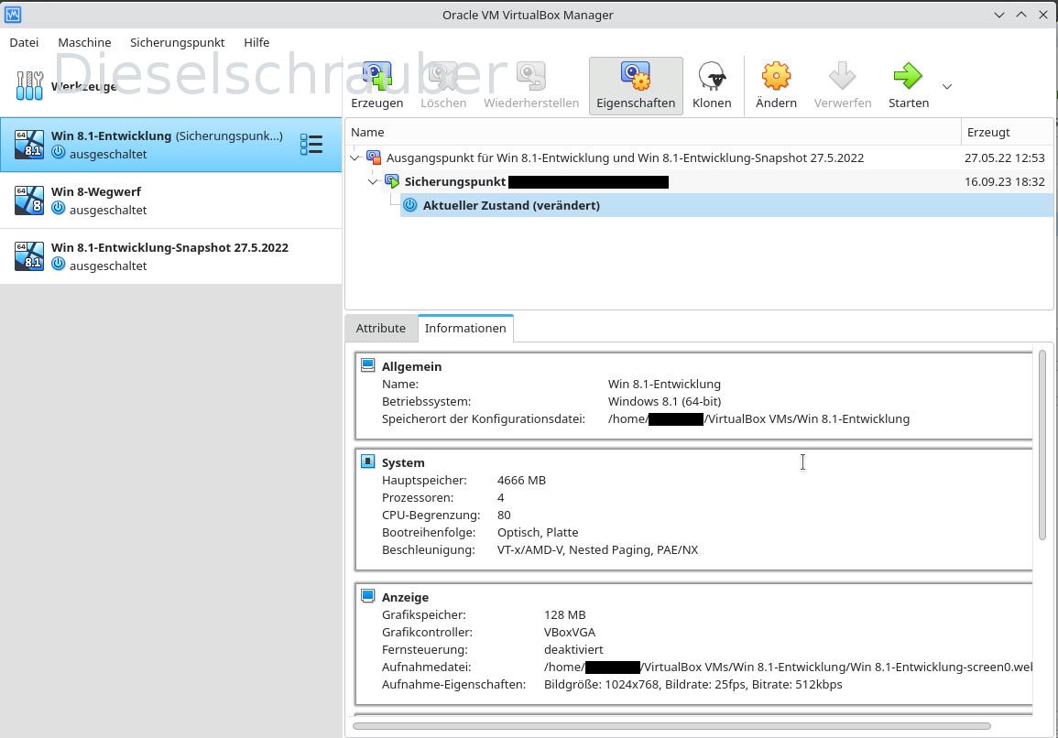Viewport: 1058px width, 738px height.
Task: Click the Wiederherstellen toolbar icon
Action: [x=531, y=76]
